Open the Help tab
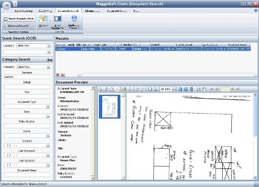Screen dimensions: 259x187 [x=136, y=11]
